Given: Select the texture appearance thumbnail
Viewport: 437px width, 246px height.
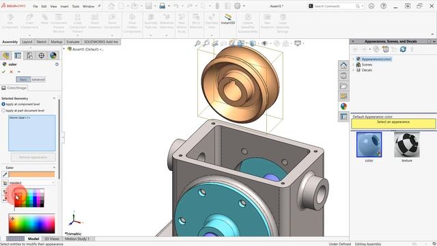Looking at the screenshot, I should 407,145.
